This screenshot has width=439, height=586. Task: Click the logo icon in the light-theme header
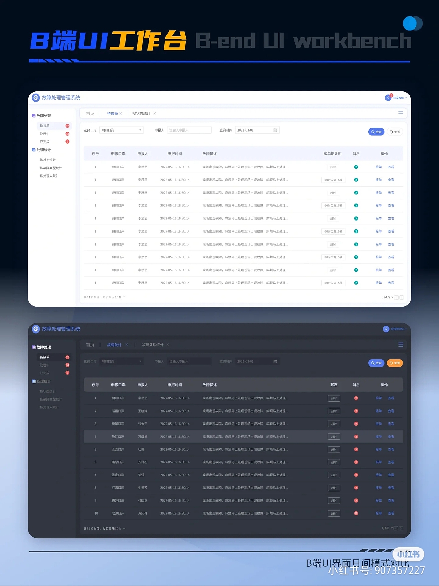(x=36, y=98)
